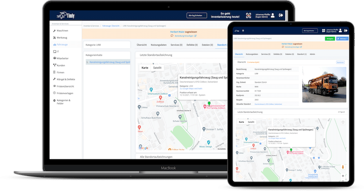364x191 pixels.
Task: Select Kanalreinigungsfahrzeug item in Kategorieinhalte list
Action: click(108, 62)
